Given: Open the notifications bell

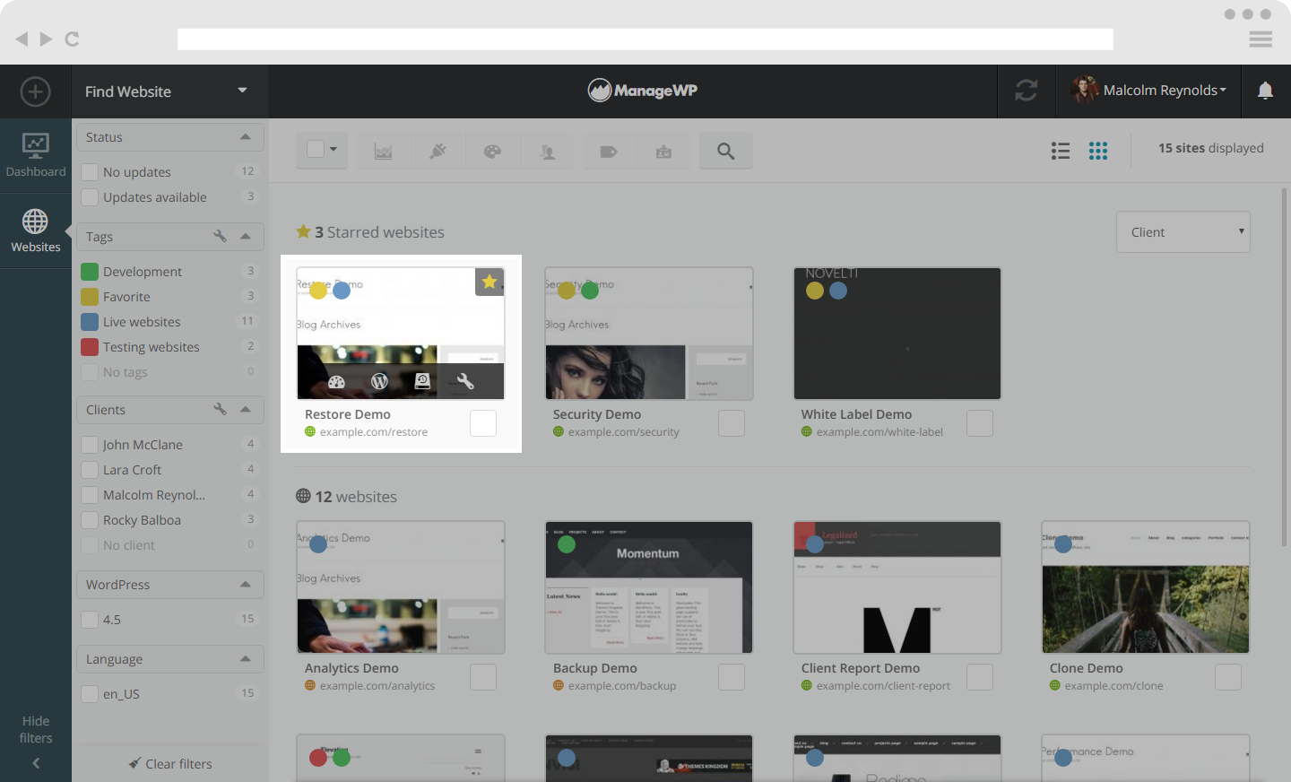Looking at the screenshot, I should tap(1265, 91).
